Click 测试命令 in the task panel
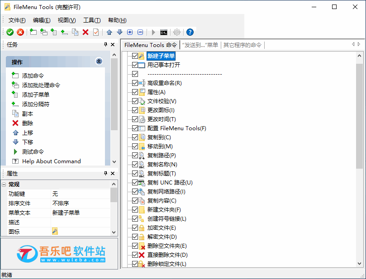Screen dimensions: 366x279 (33, 152)
